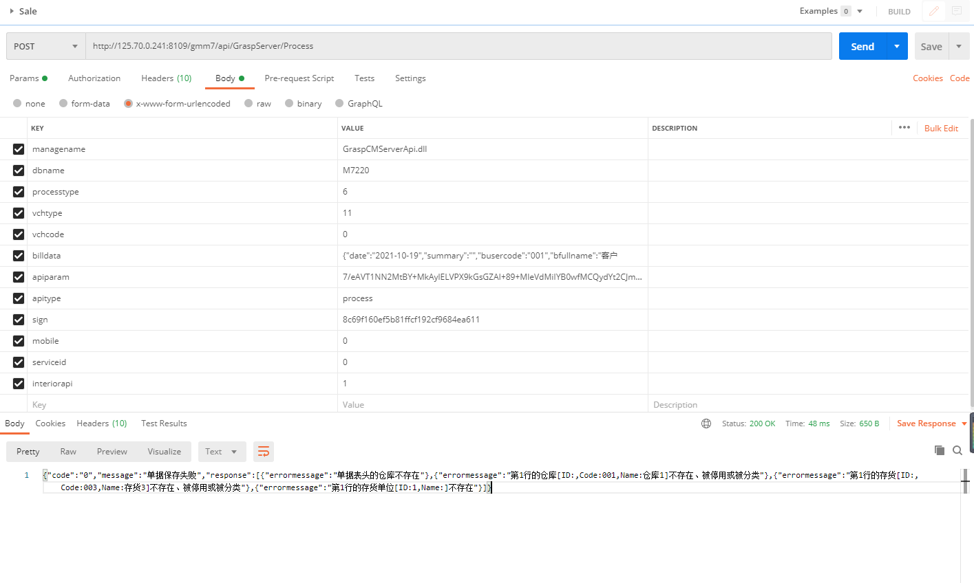Expand the Send button dropdown arrow
Screen dimensions: 974x583
(x=897, y=46)
